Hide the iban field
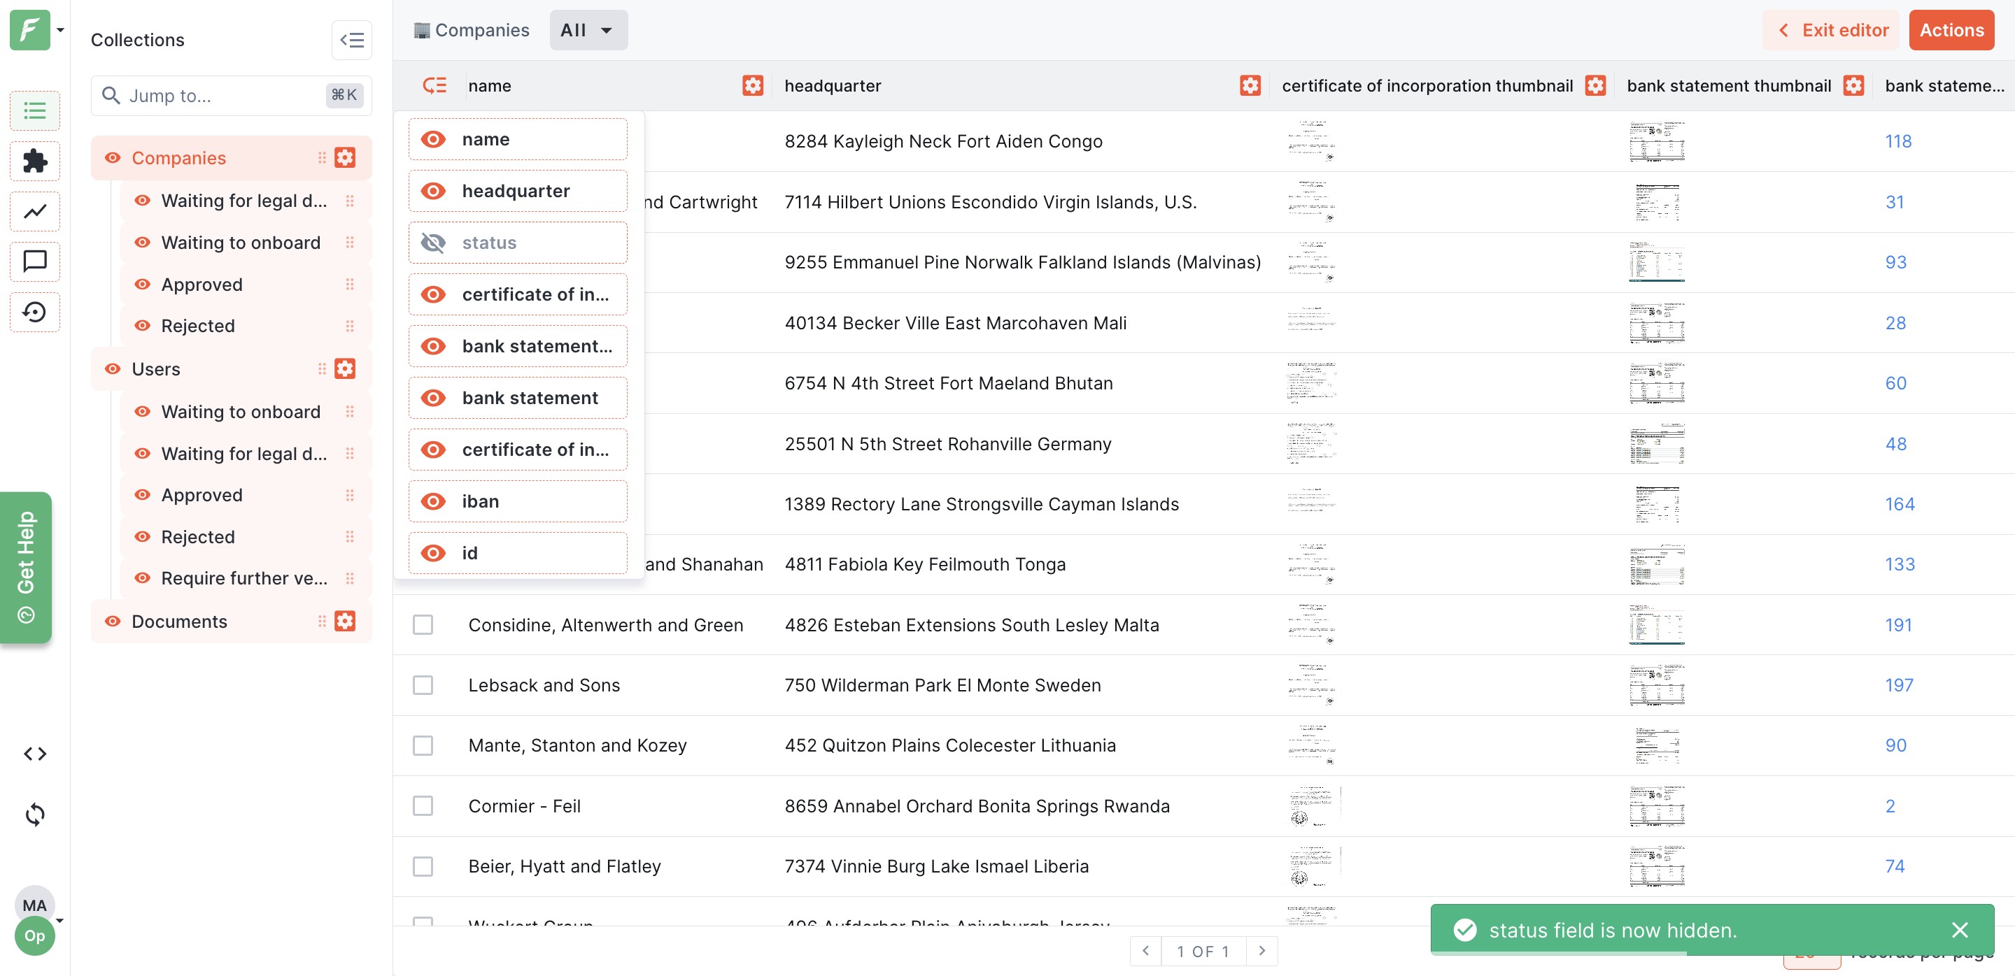This screenshot has width=2015, height=976. pyautogui.click(x=433, y=502)
